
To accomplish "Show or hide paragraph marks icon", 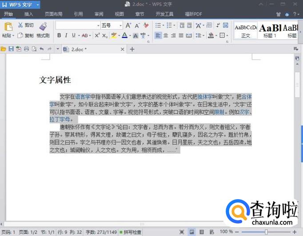I will point(218,25).
